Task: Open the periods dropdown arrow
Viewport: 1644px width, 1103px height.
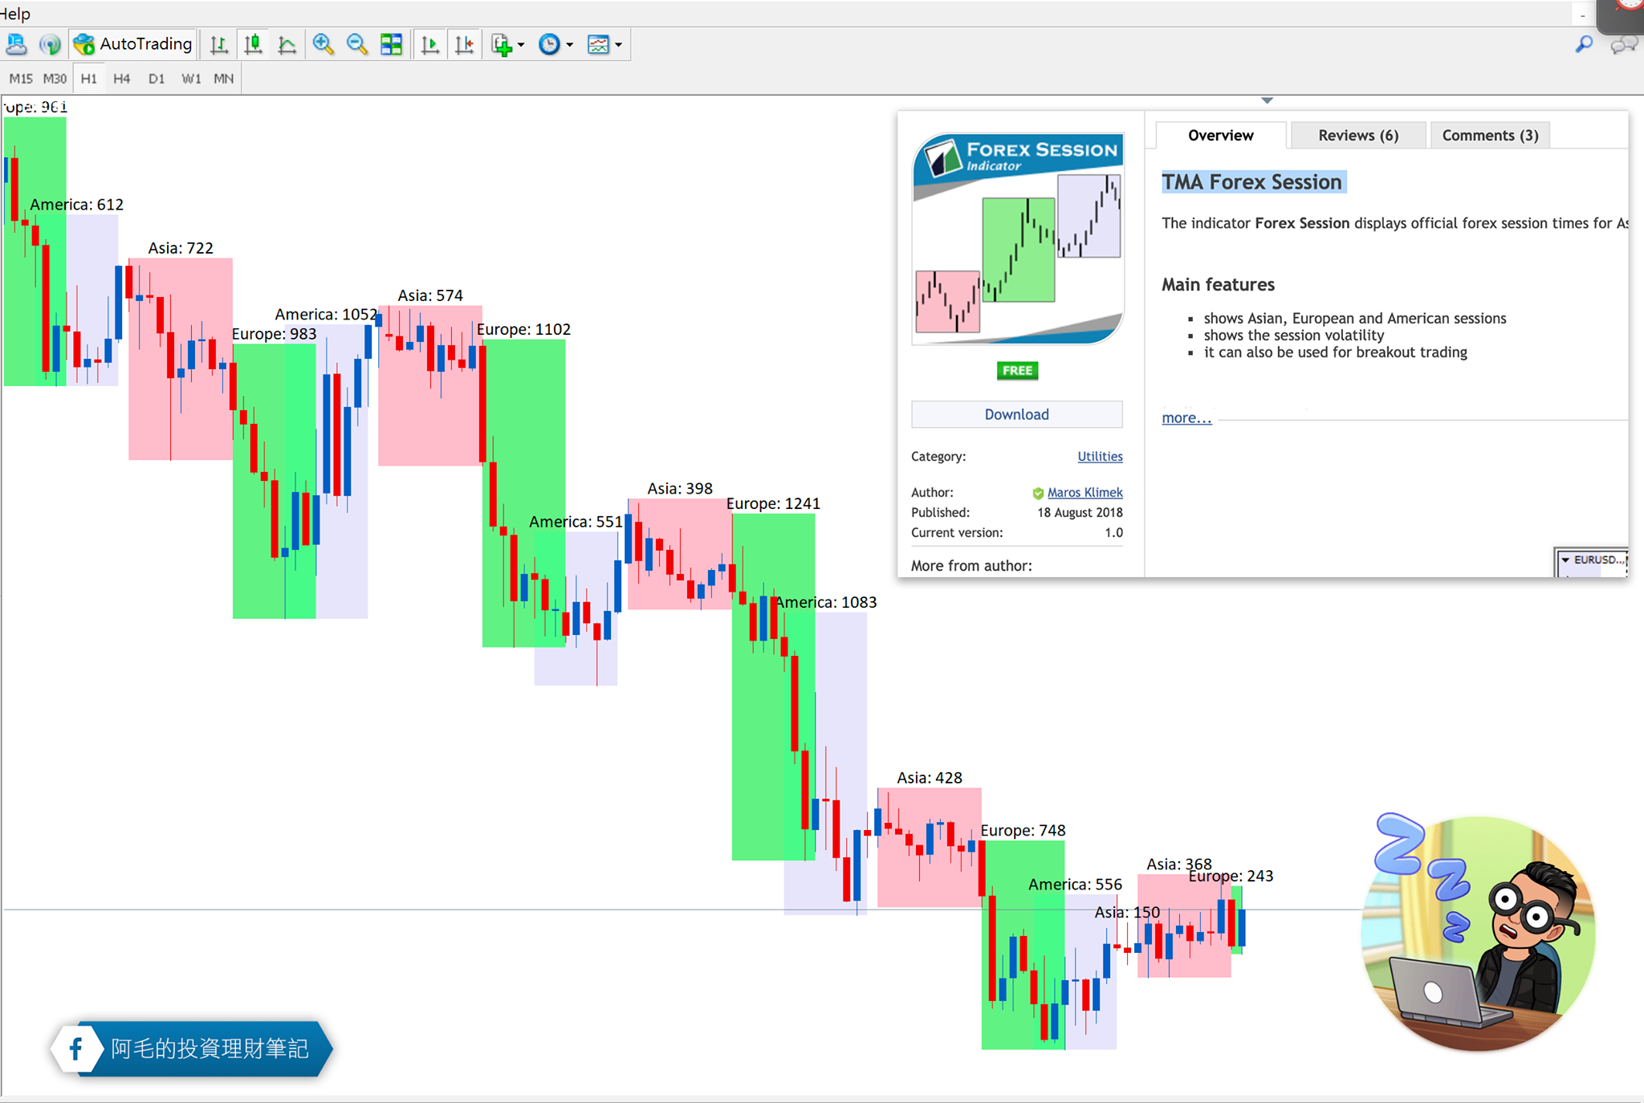Action: [570, 45]
